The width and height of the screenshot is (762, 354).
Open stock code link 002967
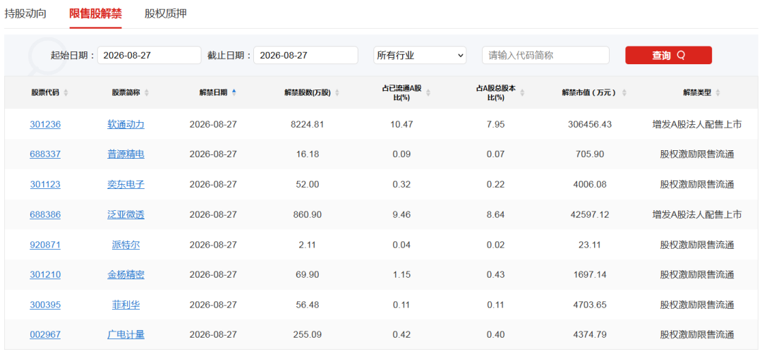point(45,334)
